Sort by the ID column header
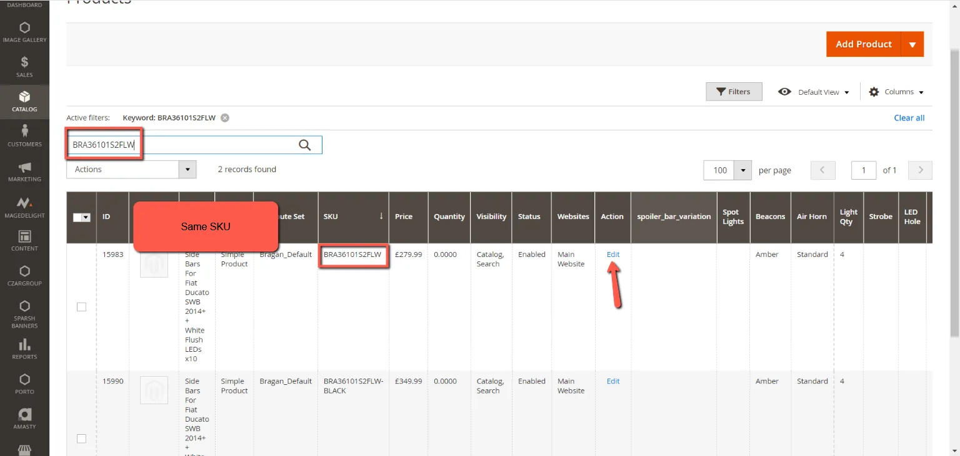The width and height of the screenshot is (960, 456). [112, 216]
